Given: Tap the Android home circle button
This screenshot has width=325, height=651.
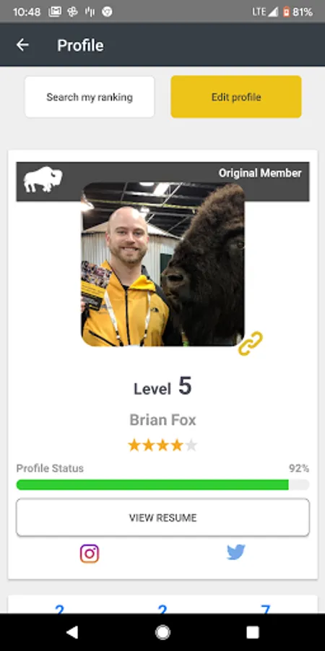Looking at the screenshot, I should coord(162,632).
